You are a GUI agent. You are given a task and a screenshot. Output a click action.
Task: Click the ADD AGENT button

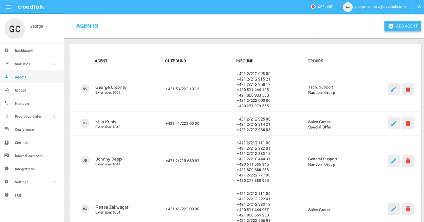pyautogui.click(x=402, y=26)
